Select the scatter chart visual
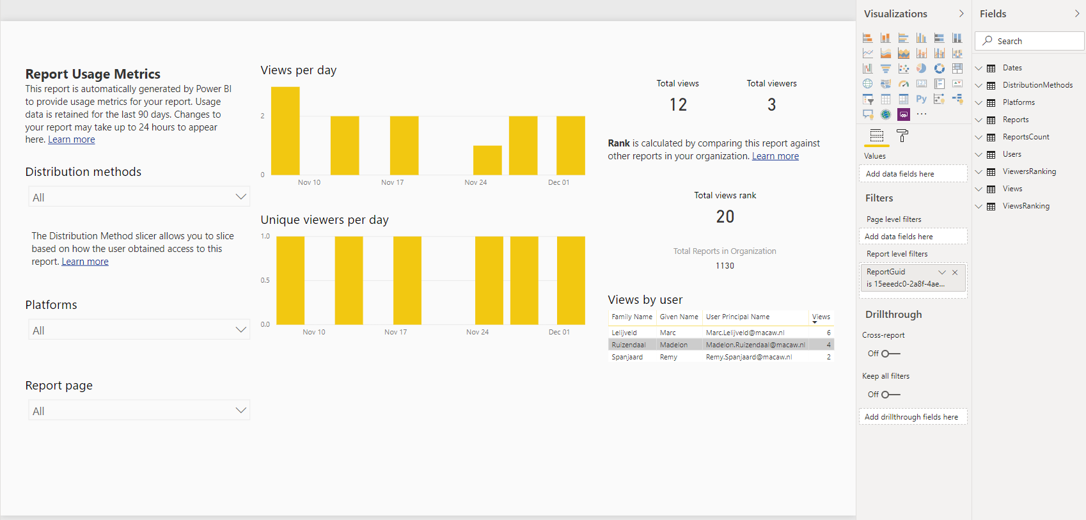Screen dimensions: 1086x520 [x=903, y=68]
